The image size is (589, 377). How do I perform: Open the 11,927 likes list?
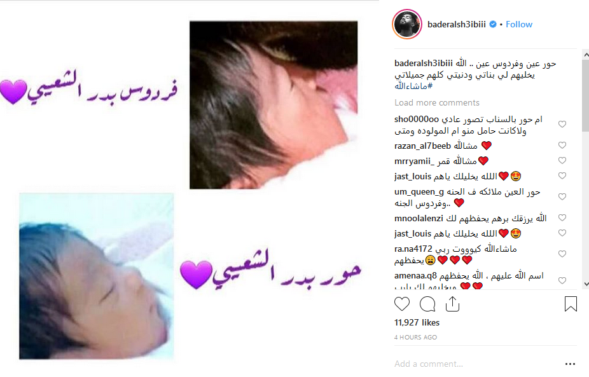(x=417, y=322)
